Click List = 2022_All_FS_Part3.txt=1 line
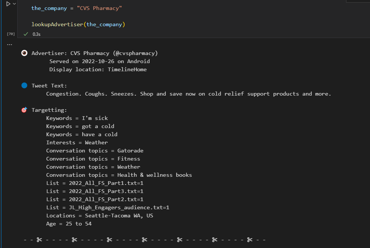 click(x=95, y=191)
